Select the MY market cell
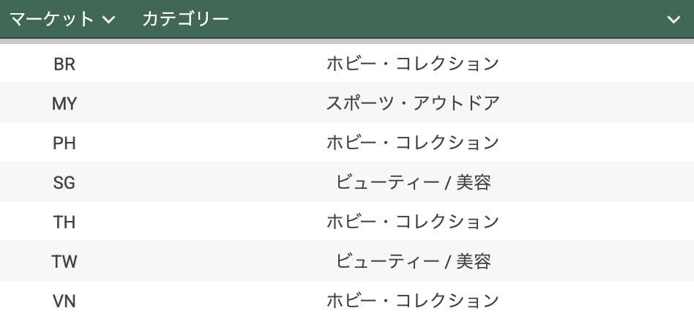Image resolution: width=694 pixels, height=319 pixels. click(64, 104)
